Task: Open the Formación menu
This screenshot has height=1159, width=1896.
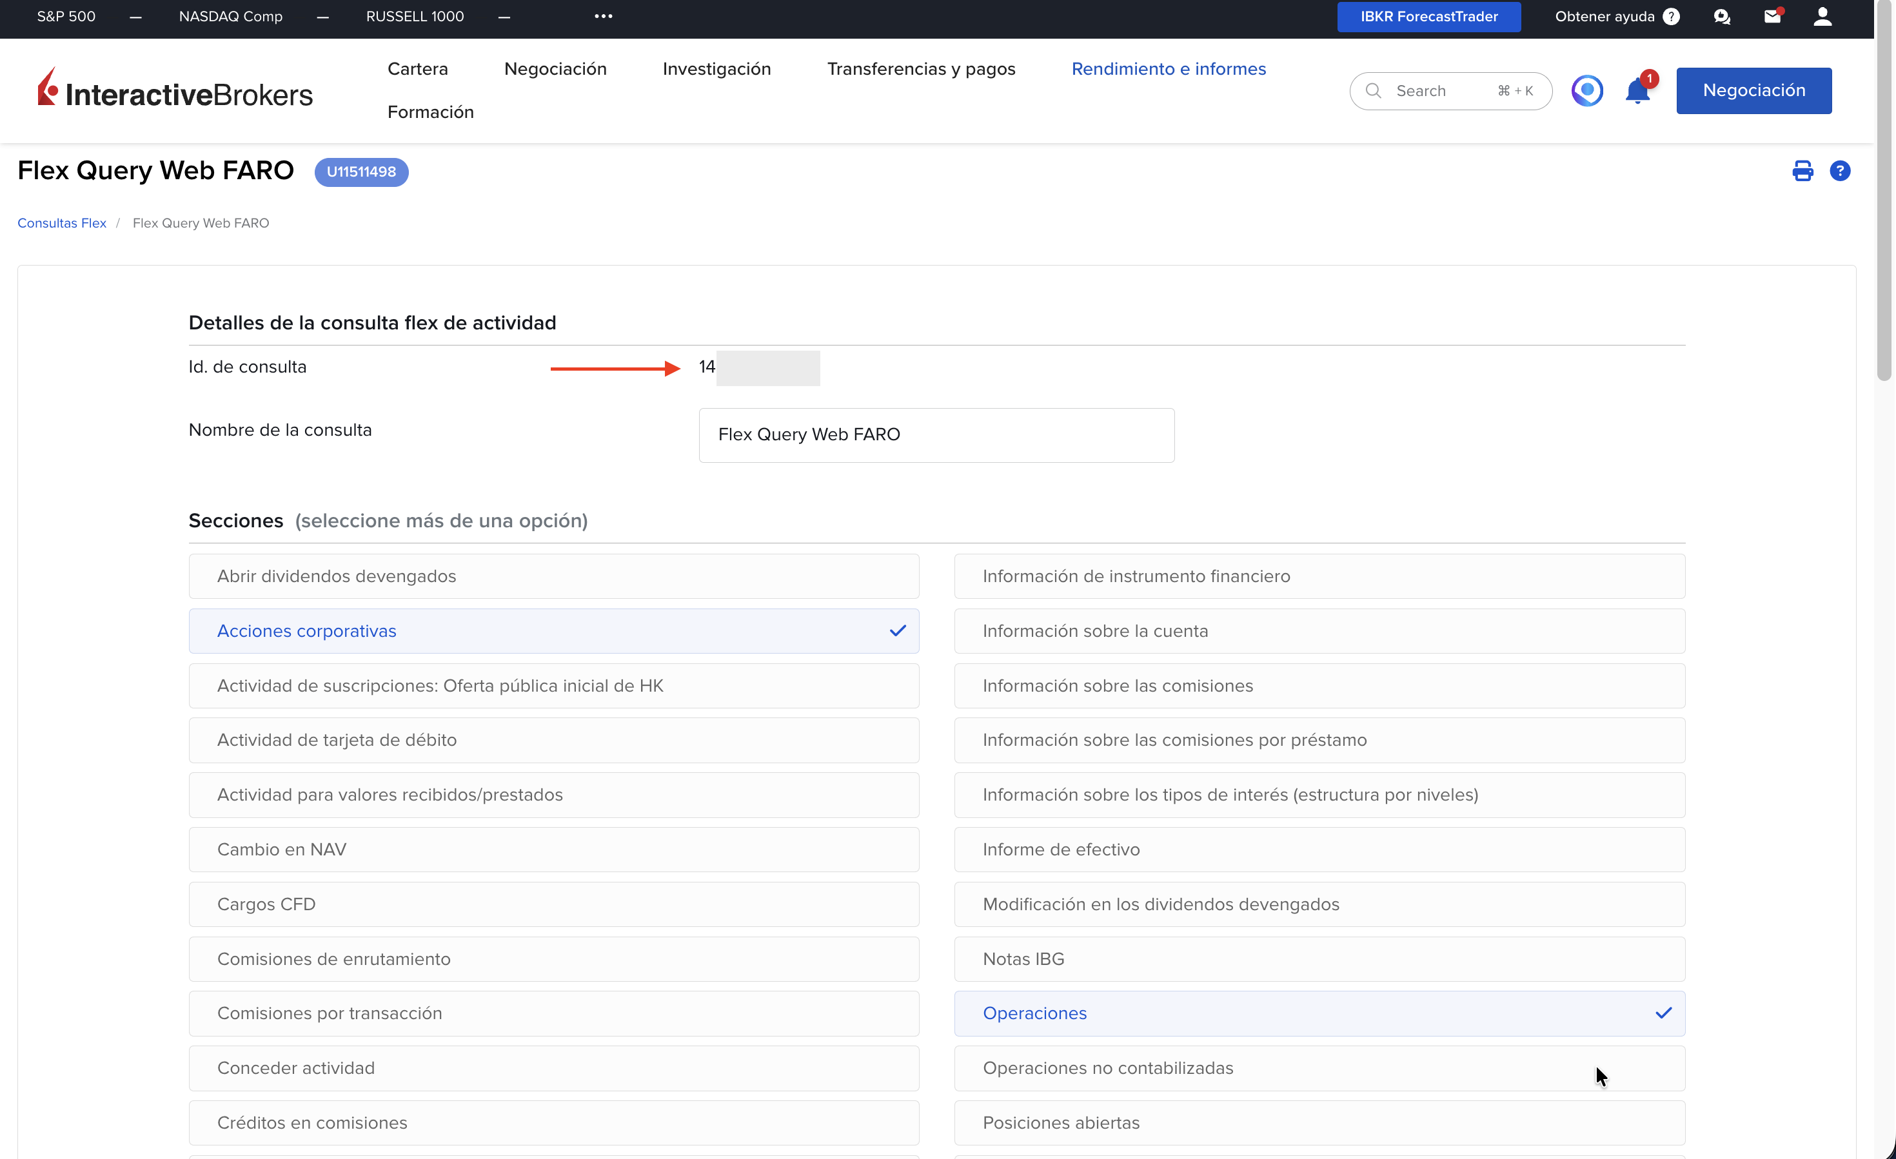Action: point(431,112)
